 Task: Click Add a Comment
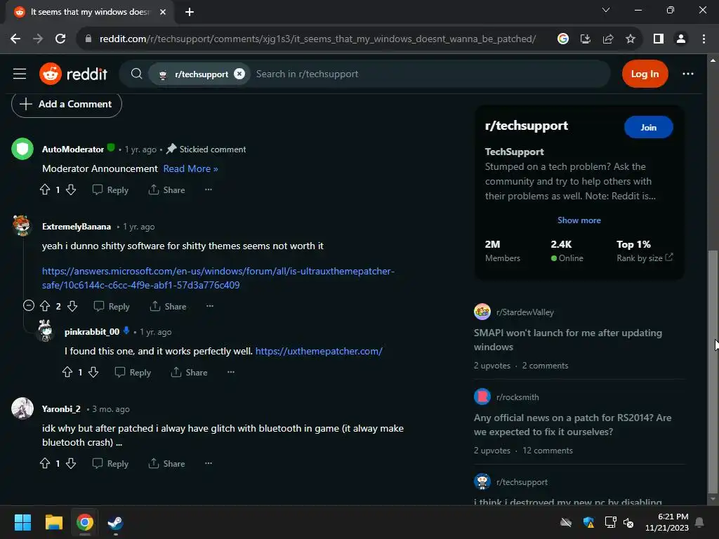pyautogui.click(x=67, y=104)
